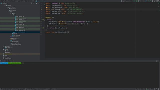Open user.reducer.ts file
Viewport: 160px width, 90px height.
pyautogui.click(x=19, y=27)
